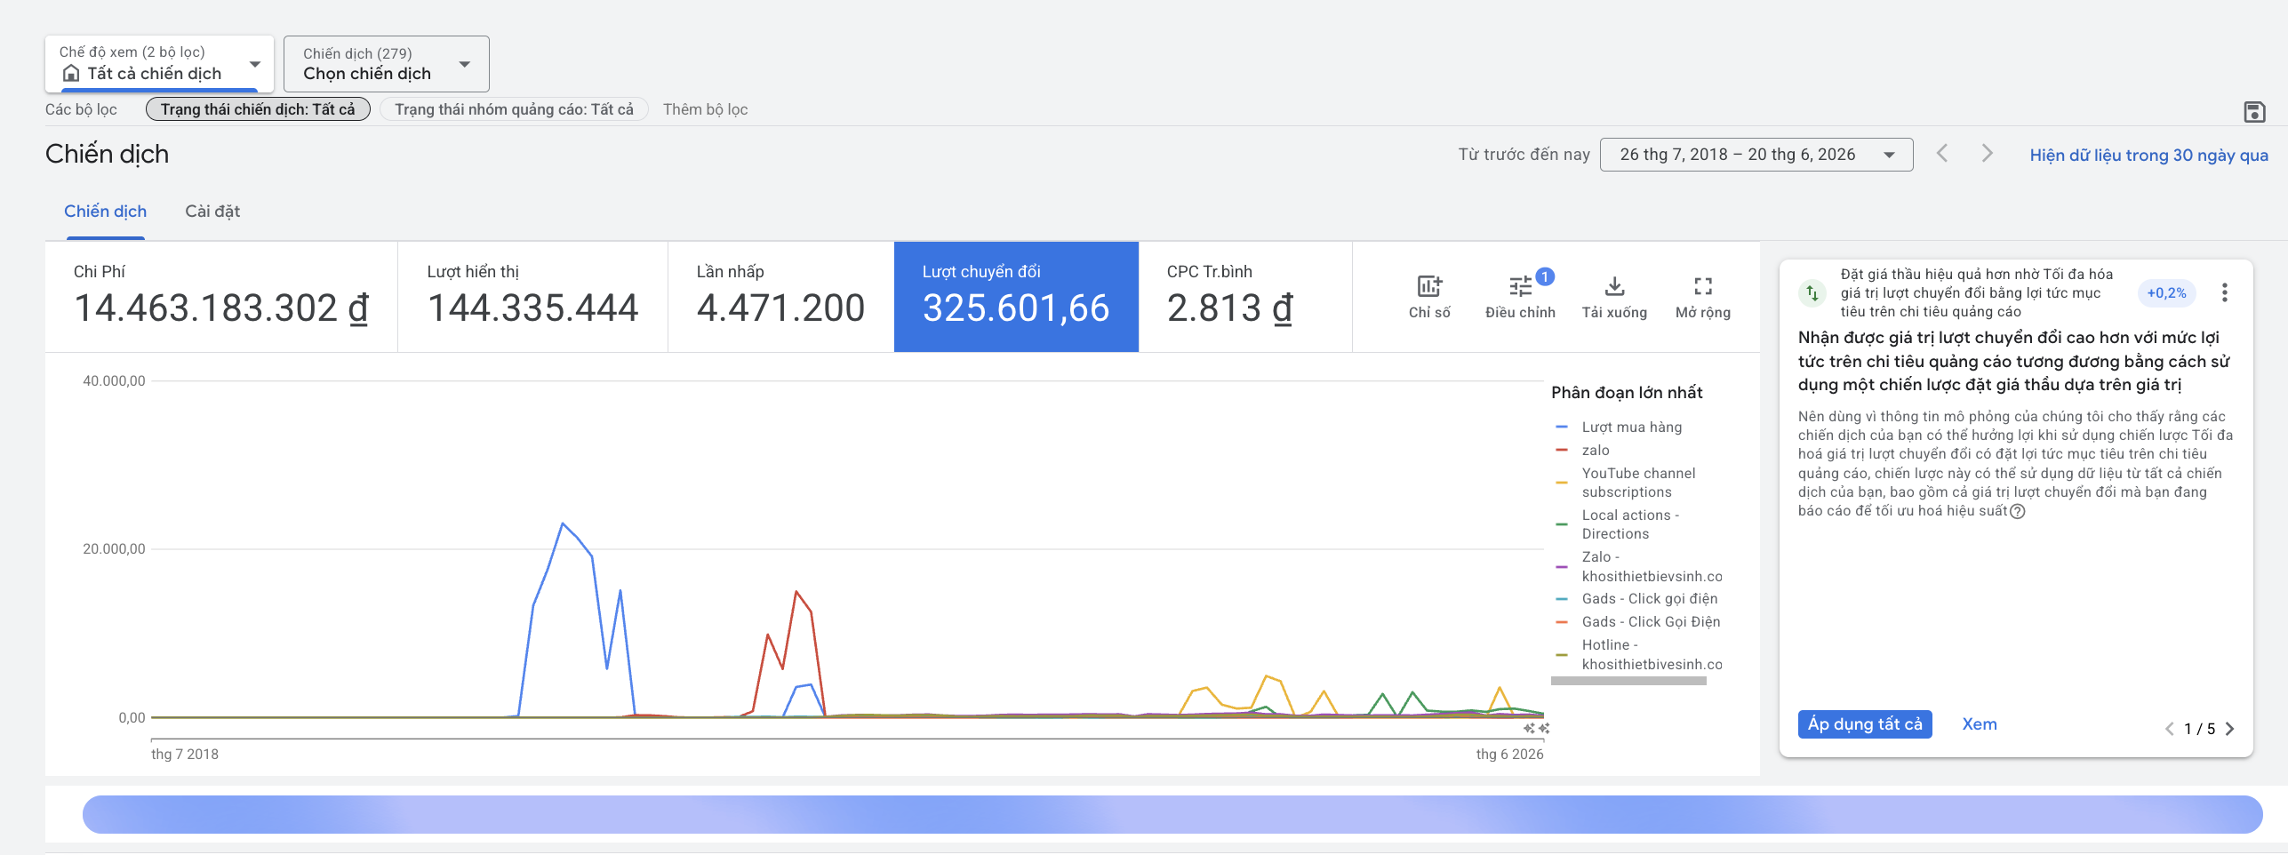Open the recommendation three-dot menu
The height and width of the screenshot is (855, 2288).
2224,292
